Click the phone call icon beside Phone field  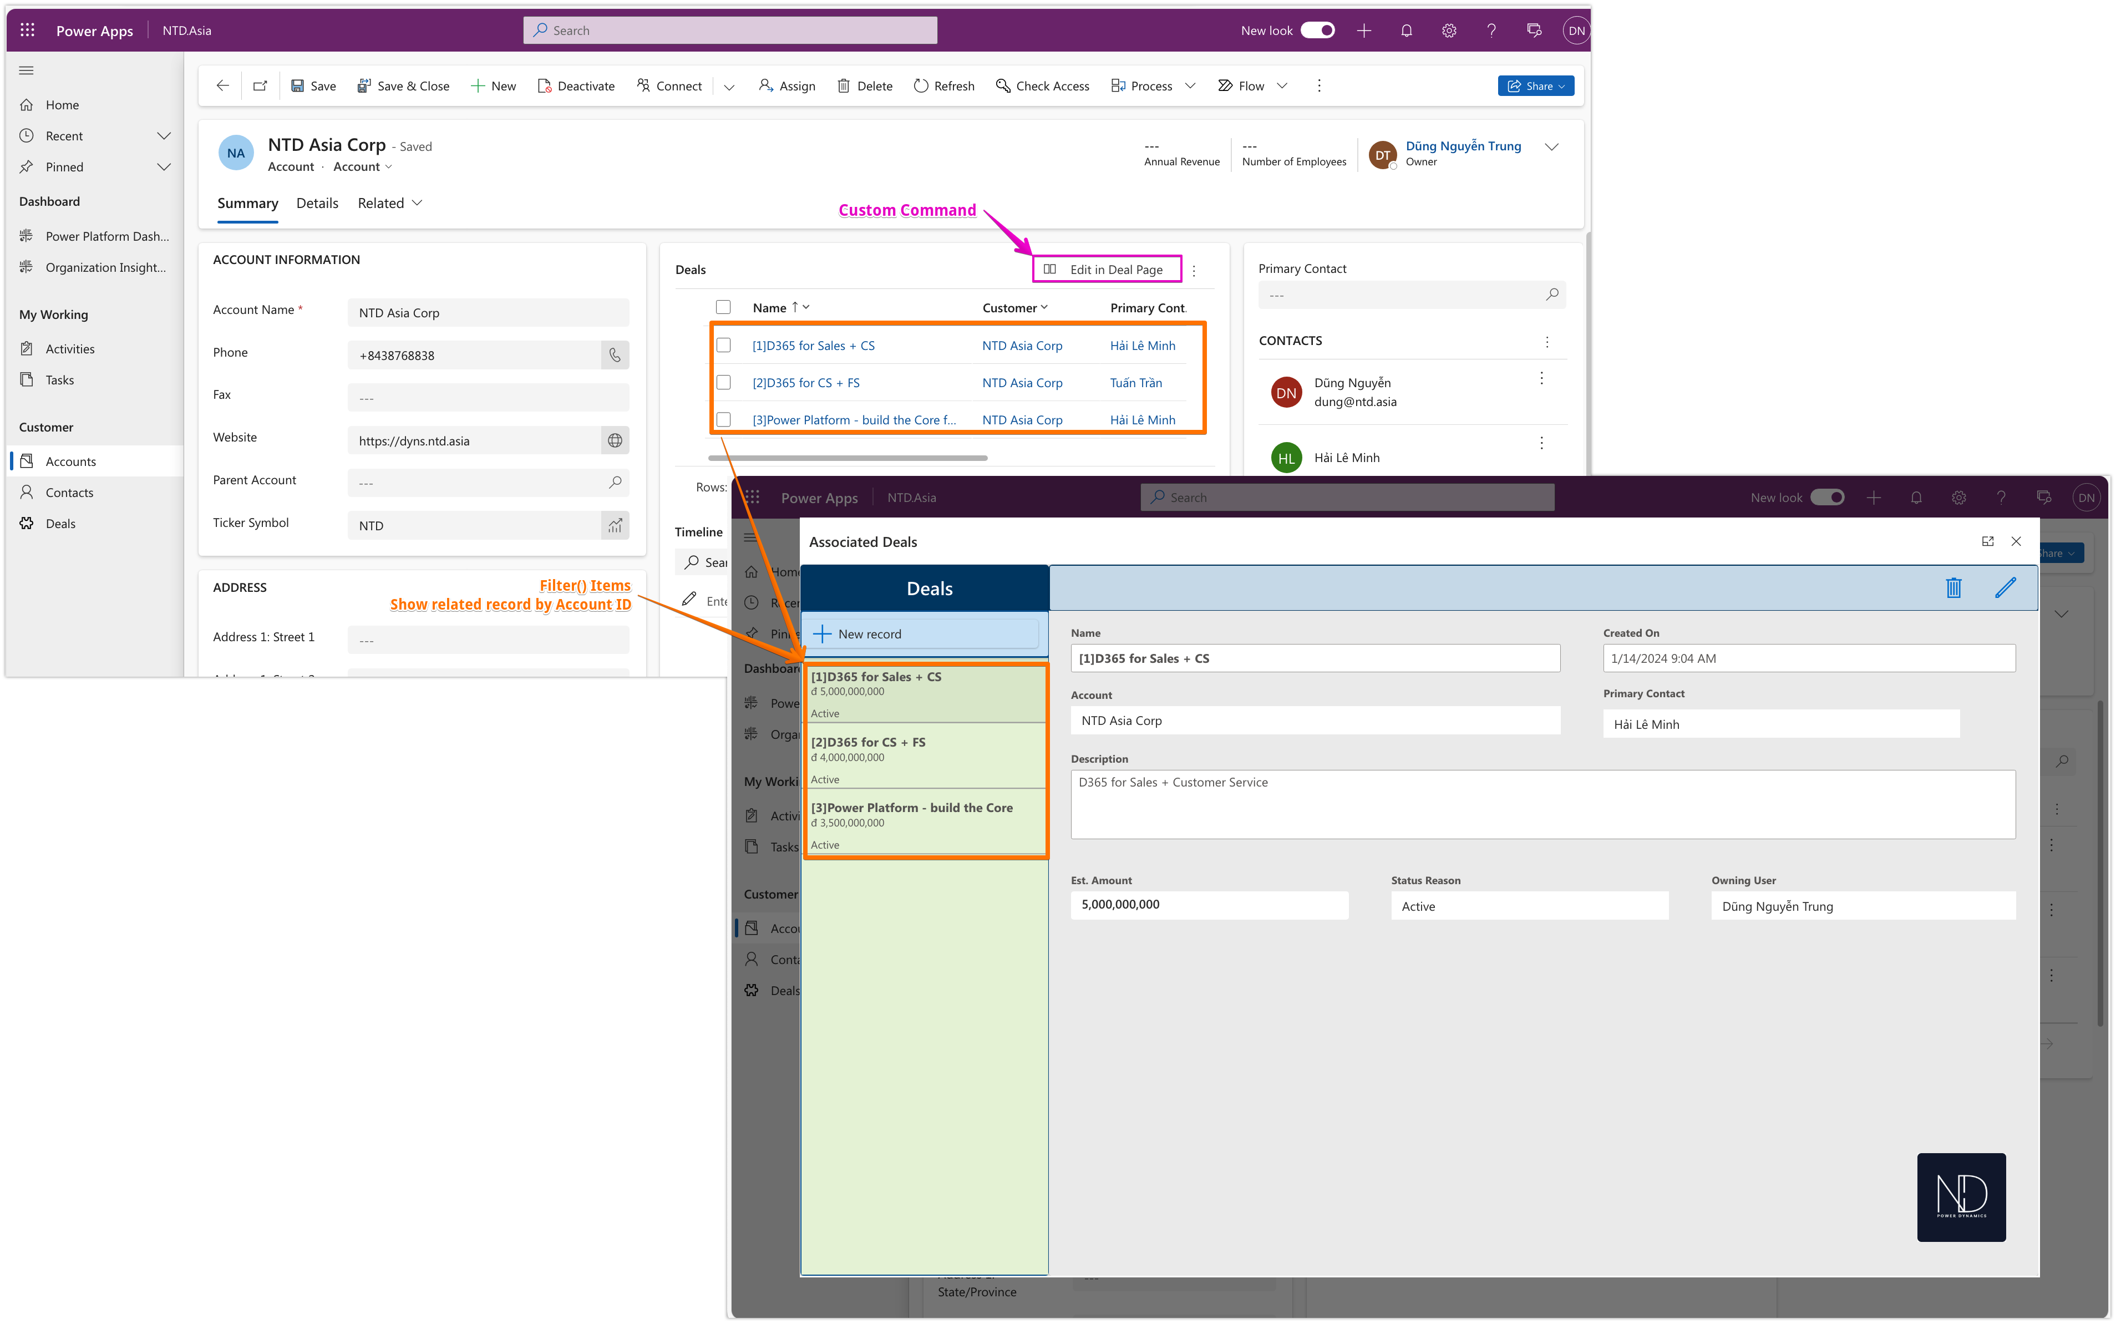tap(615, 356)
